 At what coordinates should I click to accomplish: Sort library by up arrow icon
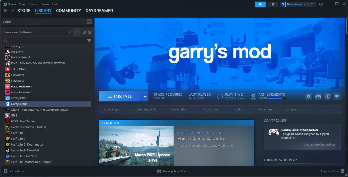click(x=77, y=32)
